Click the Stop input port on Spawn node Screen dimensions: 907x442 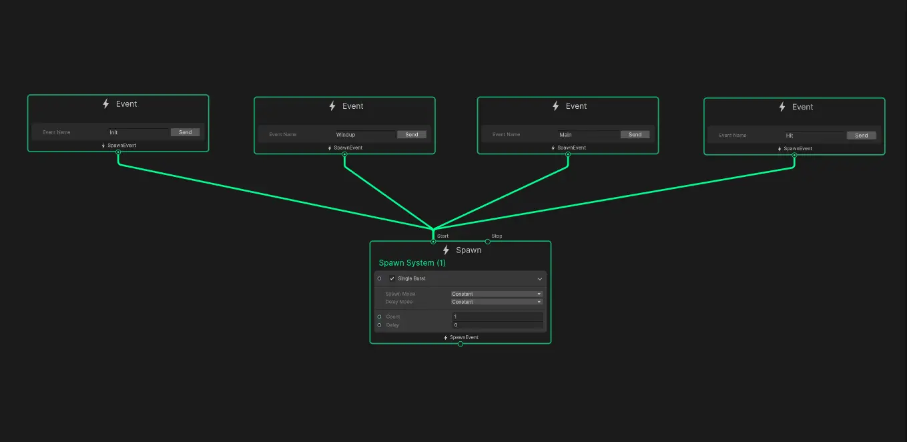pos(487,242)
